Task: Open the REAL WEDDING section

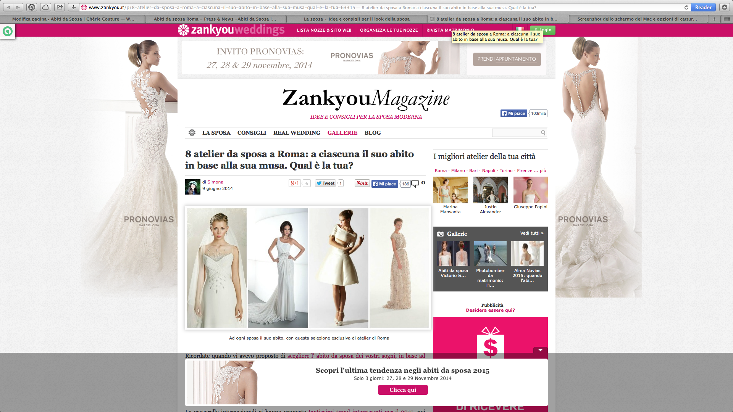Action: point(297,133)
